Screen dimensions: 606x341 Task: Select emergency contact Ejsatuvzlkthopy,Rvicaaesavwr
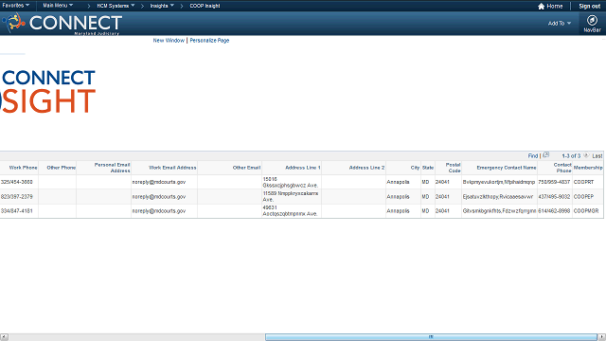tap(498, 196)
